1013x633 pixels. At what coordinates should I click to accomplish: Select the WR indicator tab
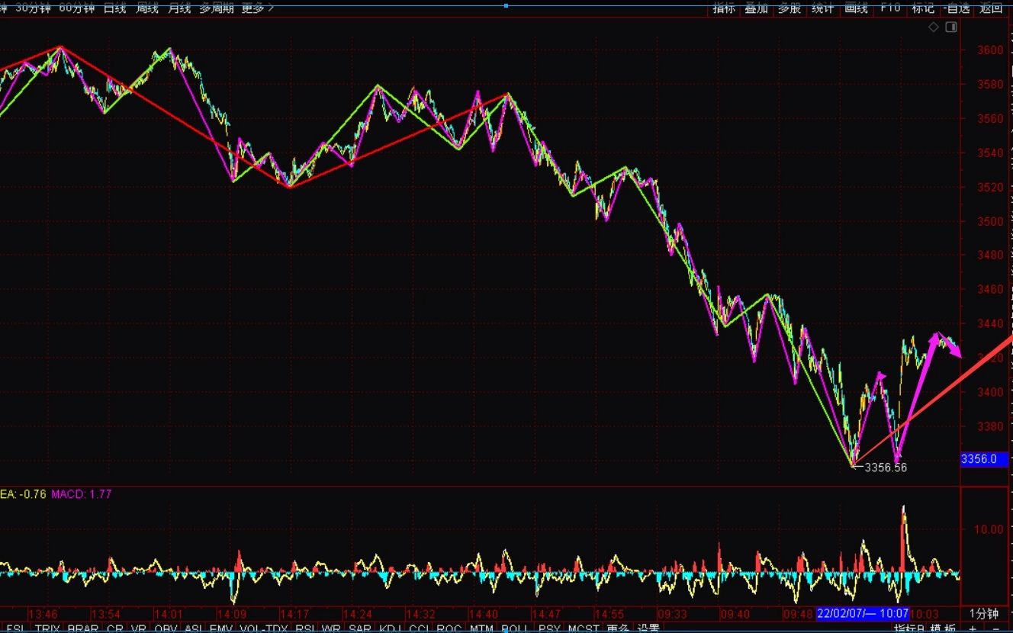tap(331, 628)
